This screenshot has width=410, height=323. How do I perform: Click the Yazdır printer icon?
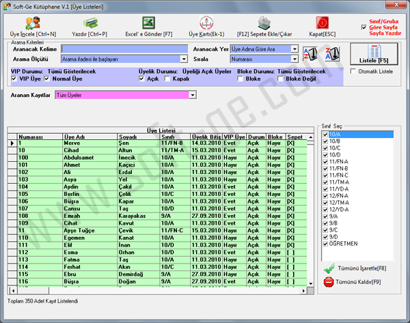pos(90,23)
